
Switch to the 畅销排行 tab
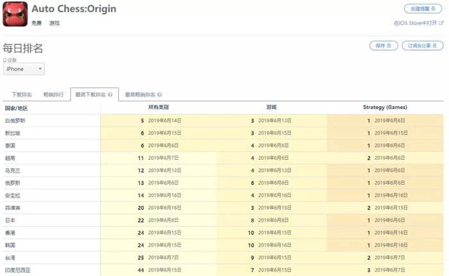pyautogui.click(x=53, y=94)
